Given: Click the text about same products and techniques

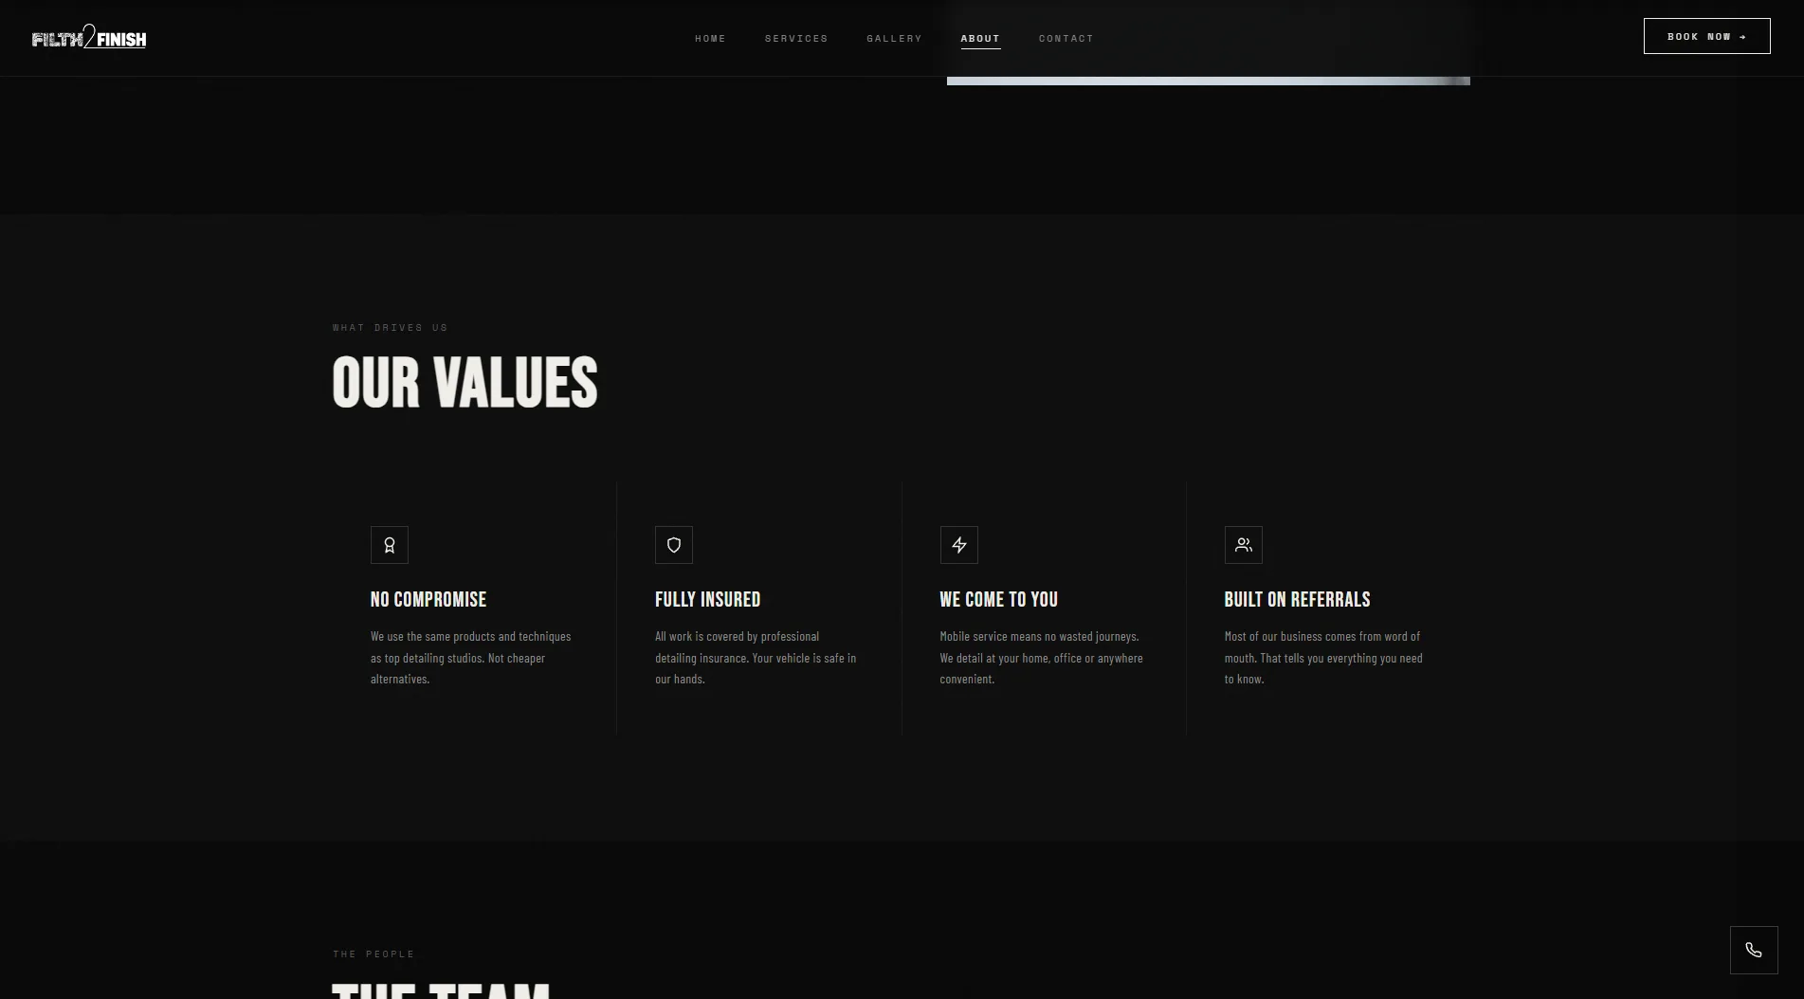Looking at the screenshot, I should 471,658.
